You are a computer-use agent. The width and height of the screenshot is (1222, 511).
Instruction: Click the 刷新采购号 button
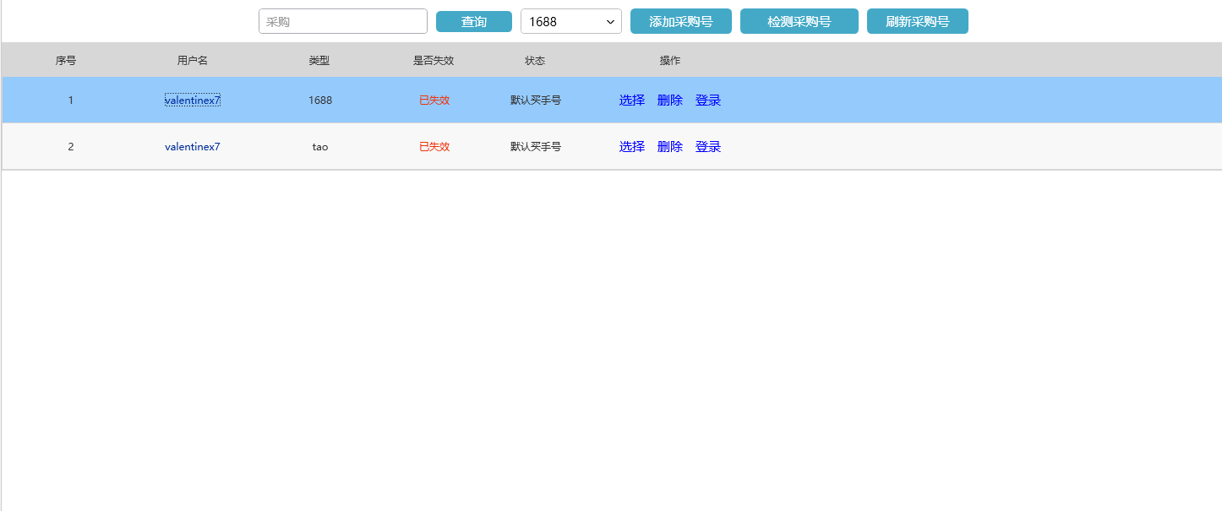coord(917,21)
